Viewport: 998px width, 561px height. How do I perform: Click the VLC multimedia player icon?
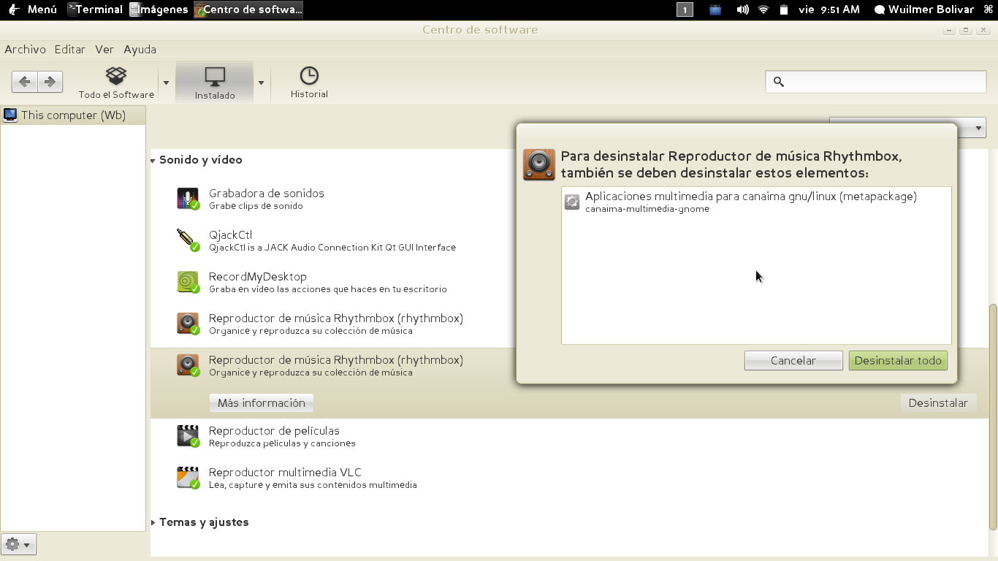[x=188, y=478]
